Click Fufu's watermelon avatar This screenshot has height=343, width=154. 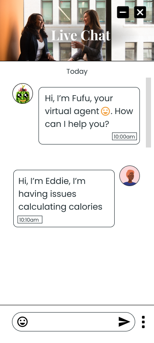[23, 93]
